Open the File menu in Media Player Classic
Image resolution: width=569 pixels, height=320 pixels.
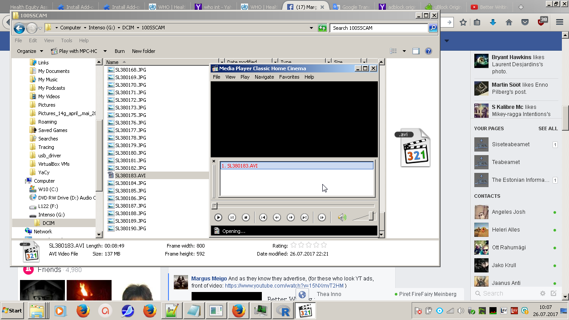coord(216,77)
